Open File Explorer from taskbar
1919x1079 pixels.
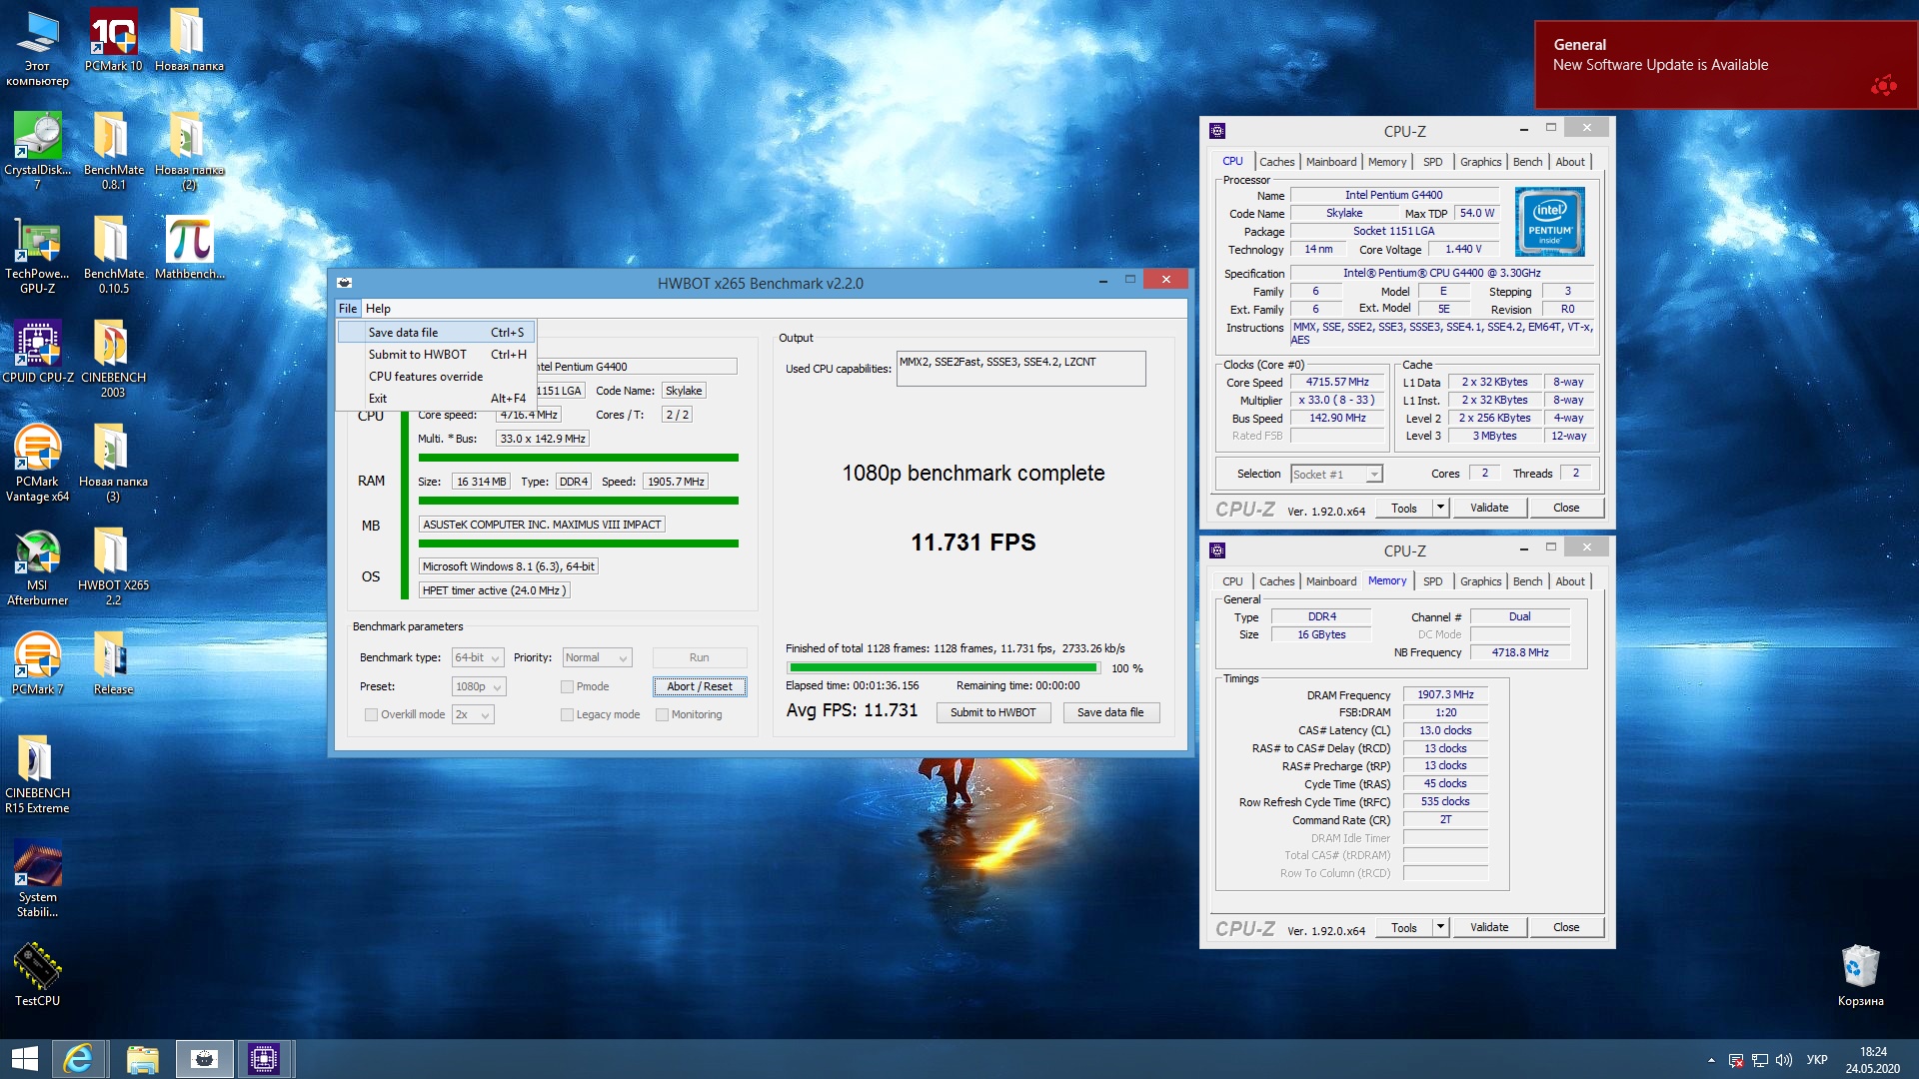(142, 1059)
